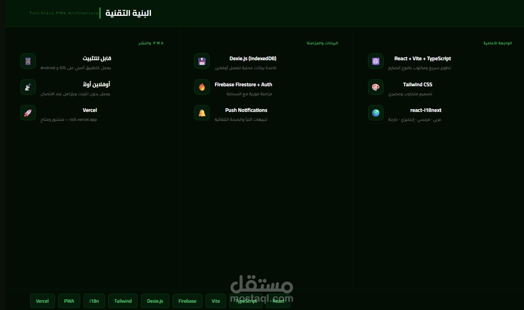Viewport: 524px width, 310px height.
Task: Click the 'الواجهة الأمامية' column header
Action: coord(498,43)
